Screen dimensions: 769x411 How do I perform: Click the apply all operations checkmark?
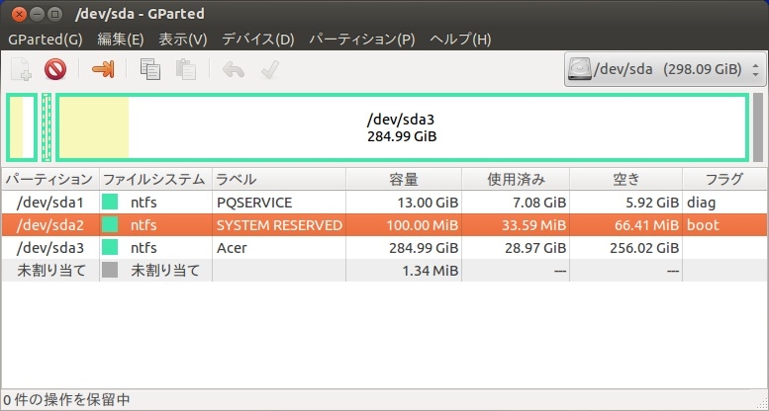[267, 70]
